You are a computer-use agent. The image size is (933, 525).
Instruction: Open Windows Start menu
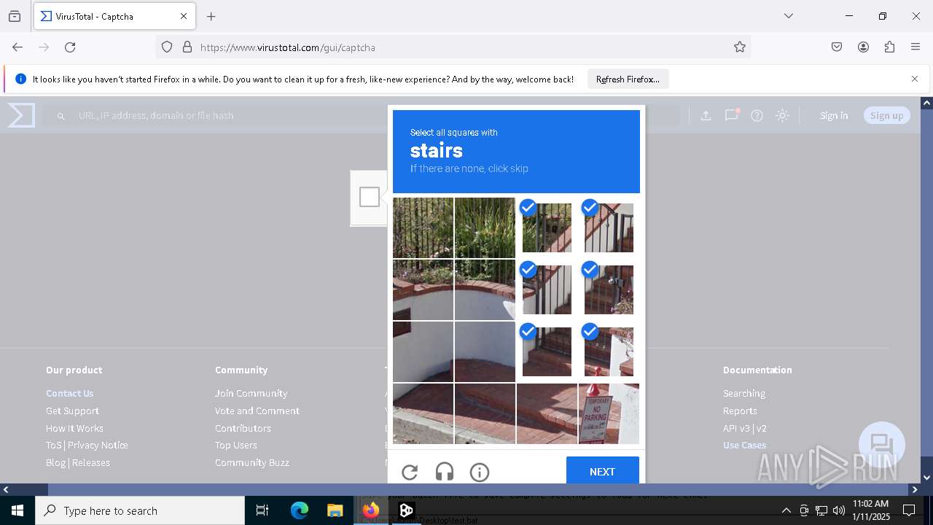click(x=17, y=510)
